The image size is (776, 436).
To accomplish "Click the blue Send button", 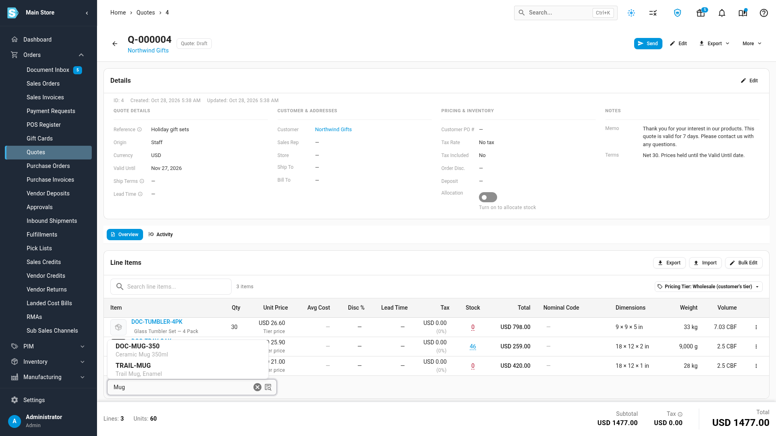I will pyautogui.click(x=648, y=44).
